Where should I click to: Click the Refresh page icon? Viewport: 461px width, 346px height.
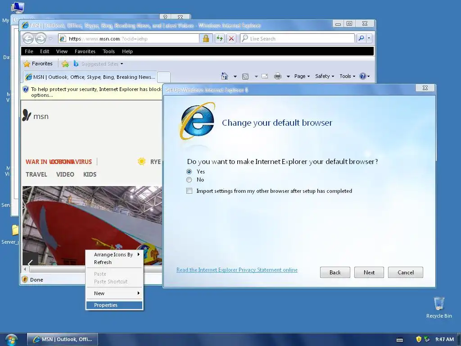(220, 38)
